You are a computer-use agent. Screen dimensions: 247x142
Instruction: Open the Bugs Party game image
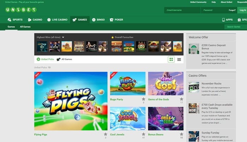(128, 83)
